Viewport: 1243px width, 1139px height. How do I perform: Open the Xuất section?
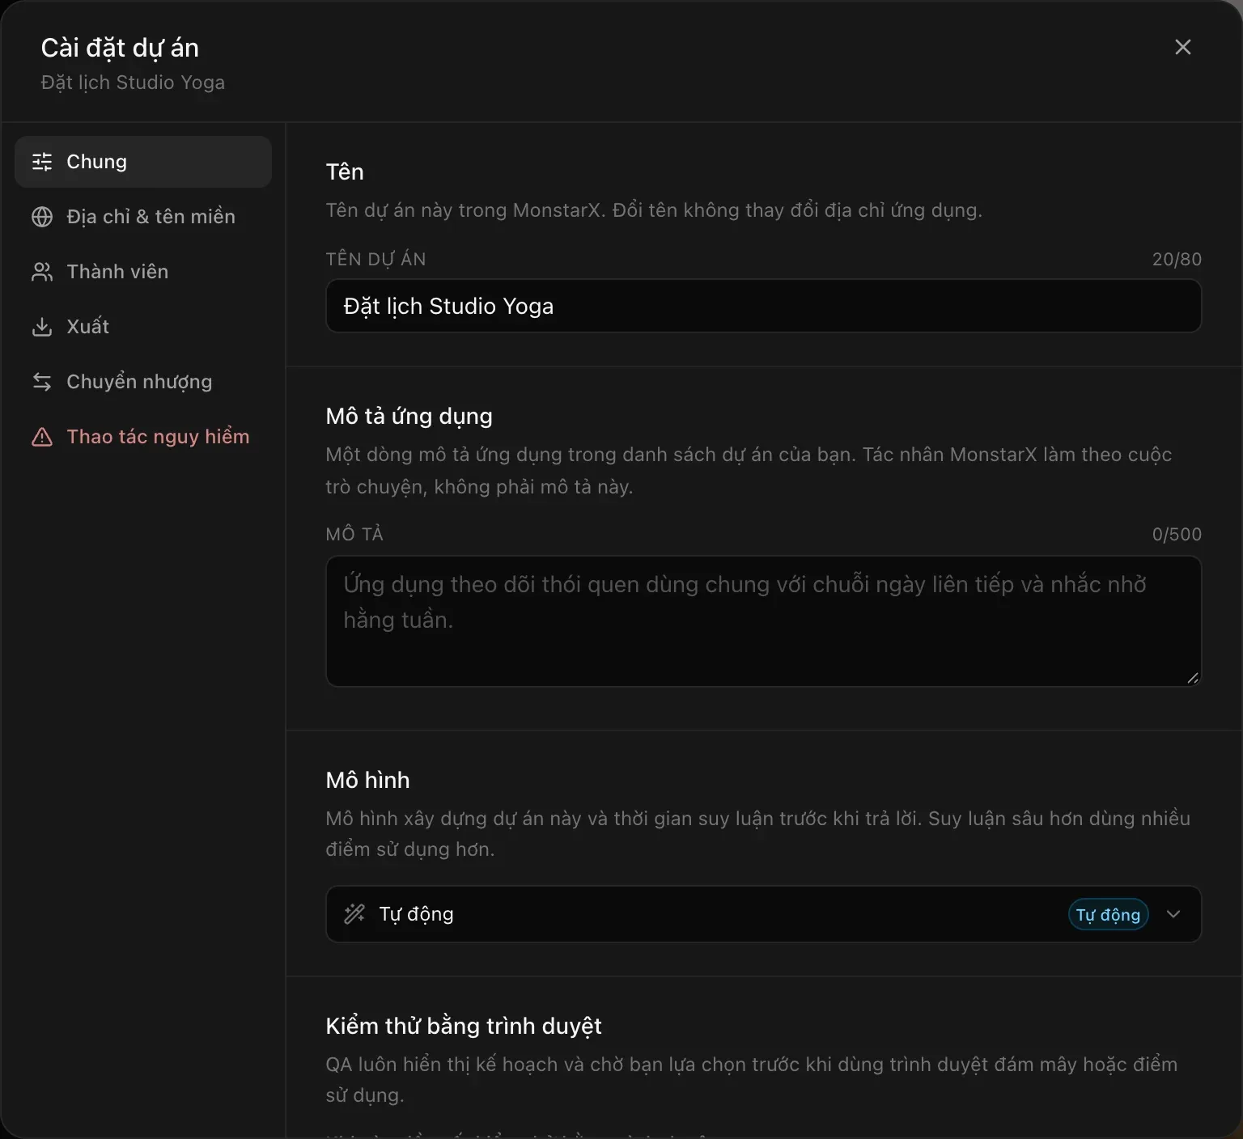pos(143,327)
